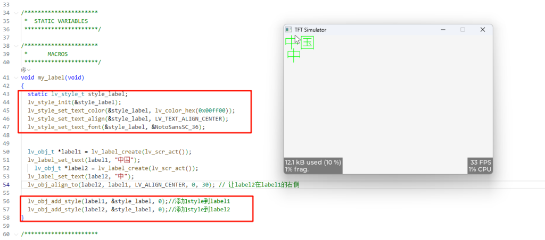Click the green 中国 label in simulator
This screenshot has height=240, width=545.
(x=299, y=43)
